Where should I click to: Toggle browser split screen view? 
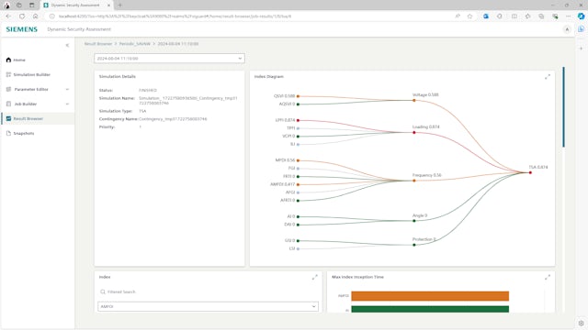click(514, 16)
